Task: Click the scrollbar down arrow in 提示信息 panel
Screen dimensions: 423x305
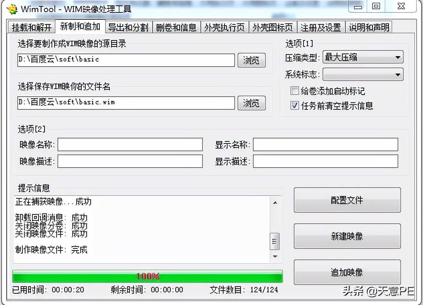Action: click(275, 257)
